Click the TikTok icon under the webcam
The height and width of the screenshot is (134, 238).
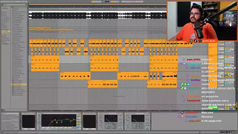pos(195,41)
